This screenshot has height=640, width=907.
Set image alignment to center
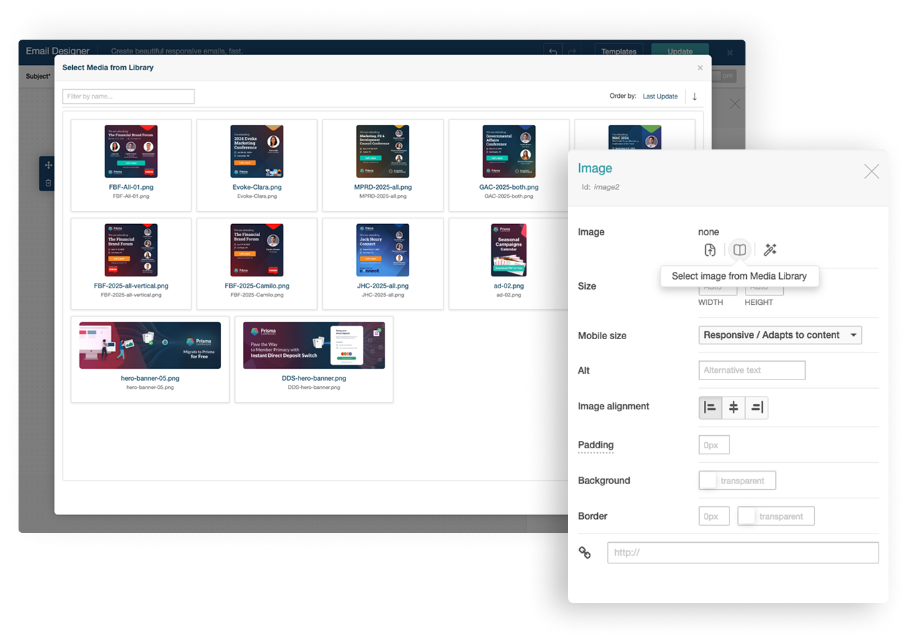point(734,408)
